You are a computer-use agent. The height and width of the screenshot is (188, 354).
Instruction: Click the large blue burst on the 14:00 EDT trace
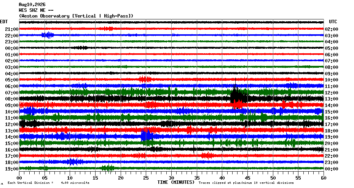147,135
